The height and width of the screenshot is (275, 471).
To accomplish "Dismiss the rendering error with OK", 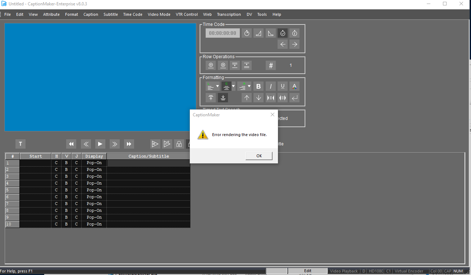I will (259, 155).
